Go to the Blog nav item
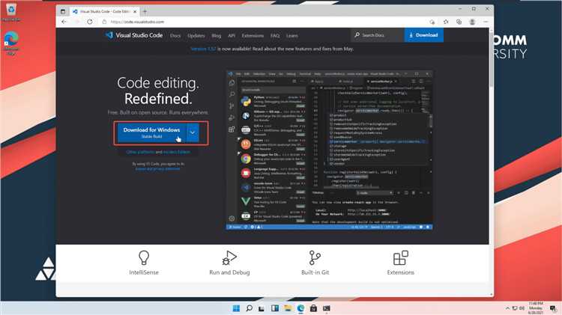This screenshot has width=562, height=315. (x=216, y=35)
